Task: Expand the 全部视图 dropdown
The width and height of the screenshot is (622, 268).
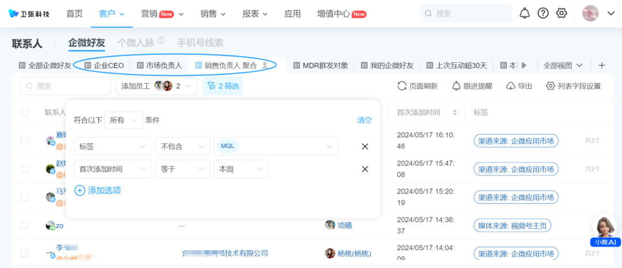Action: (x=563, y=65)
